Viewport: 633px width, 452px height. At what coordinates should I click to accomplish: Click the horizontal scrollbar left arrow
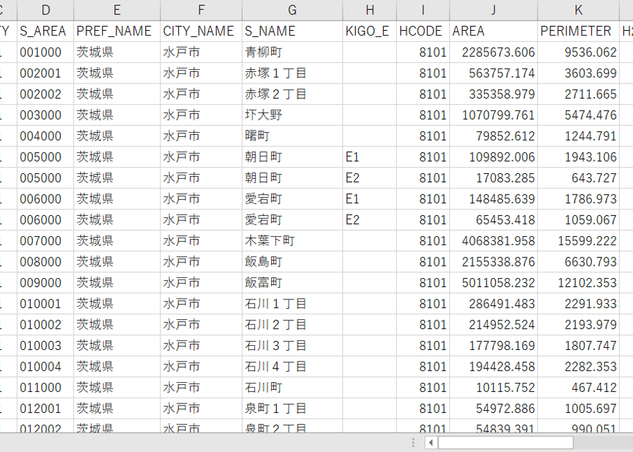click(431, 442)
